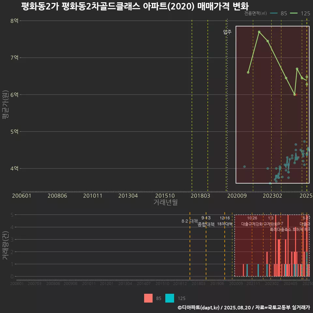Click the '200908' label on volume chart axis
The height and width of the screenshot is (313, 313).
click(x=70, y=283)
